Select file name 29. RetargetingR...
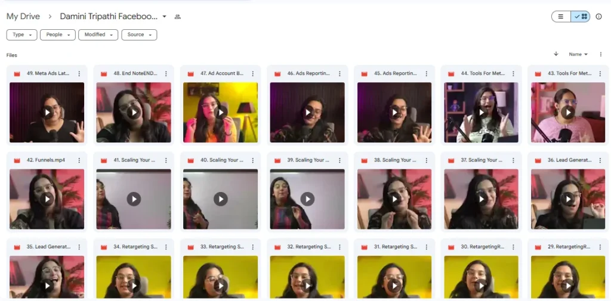 click(x=570, y=247)
